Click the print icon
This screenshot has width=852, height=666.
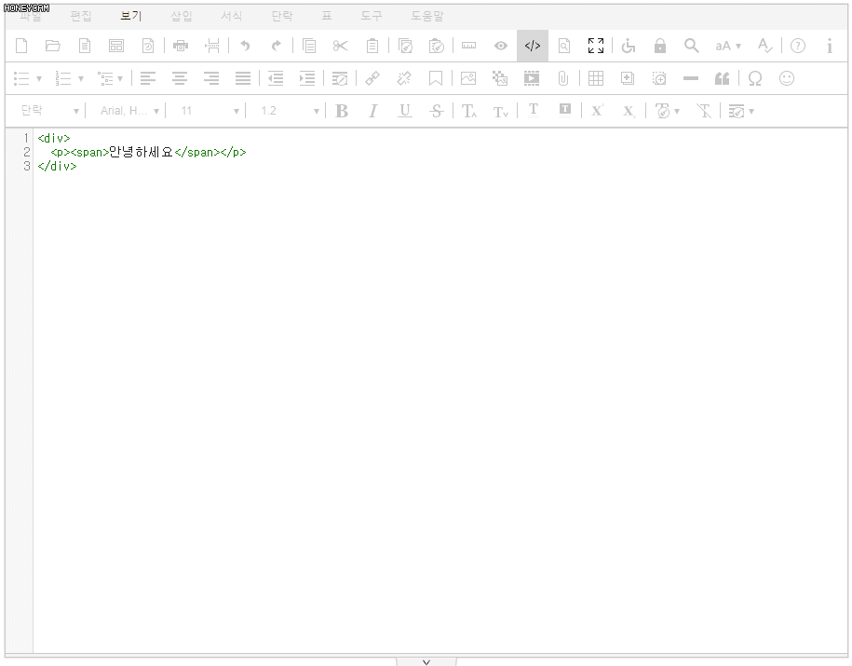click(x=181, y=46)
